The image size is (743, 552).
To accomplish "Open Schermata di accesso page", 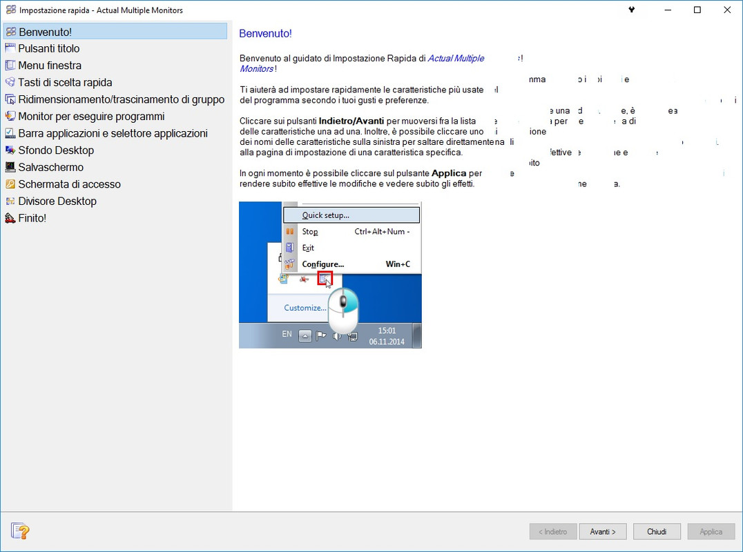I will click(x=69, y=184).
